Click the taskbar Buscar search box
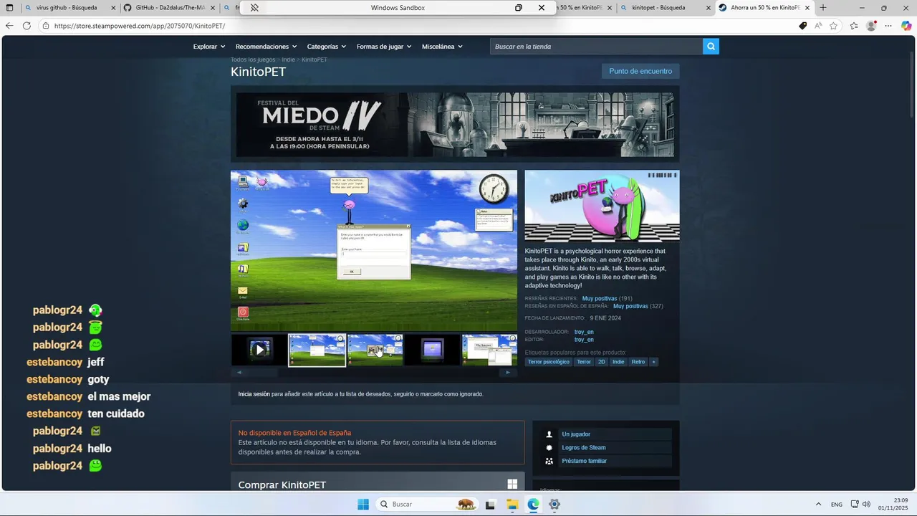This screenshot has width=917, height=516. [x=427, y=504]
